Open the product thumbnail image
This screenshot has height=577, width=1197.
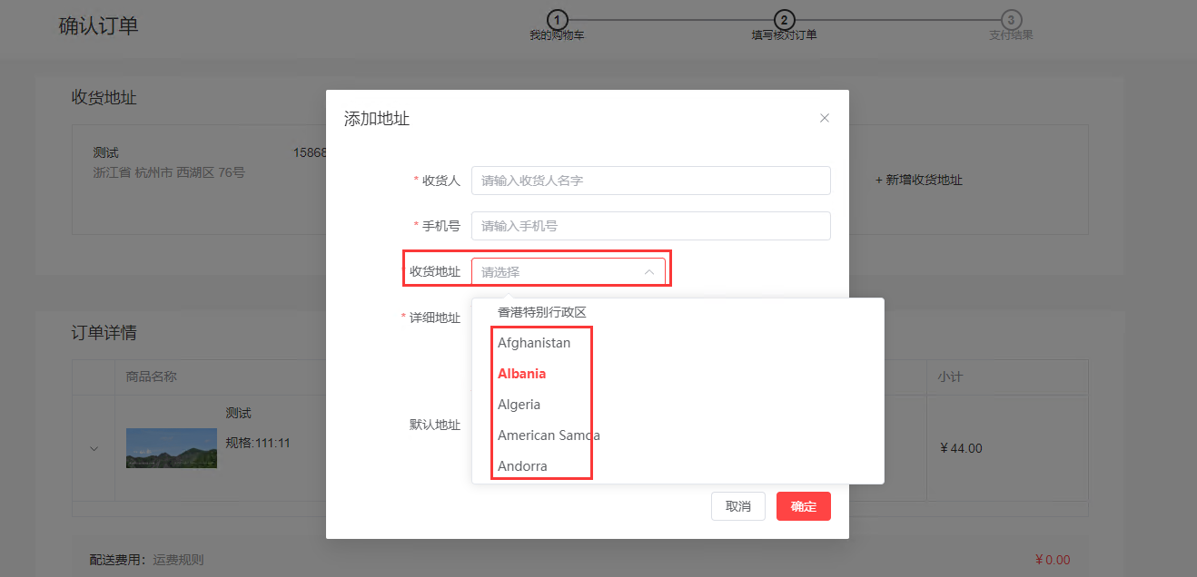(171, 447)
